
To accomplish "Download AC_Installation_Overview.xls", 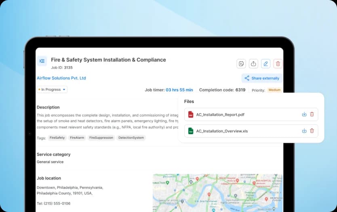I will tap(304, 131).
